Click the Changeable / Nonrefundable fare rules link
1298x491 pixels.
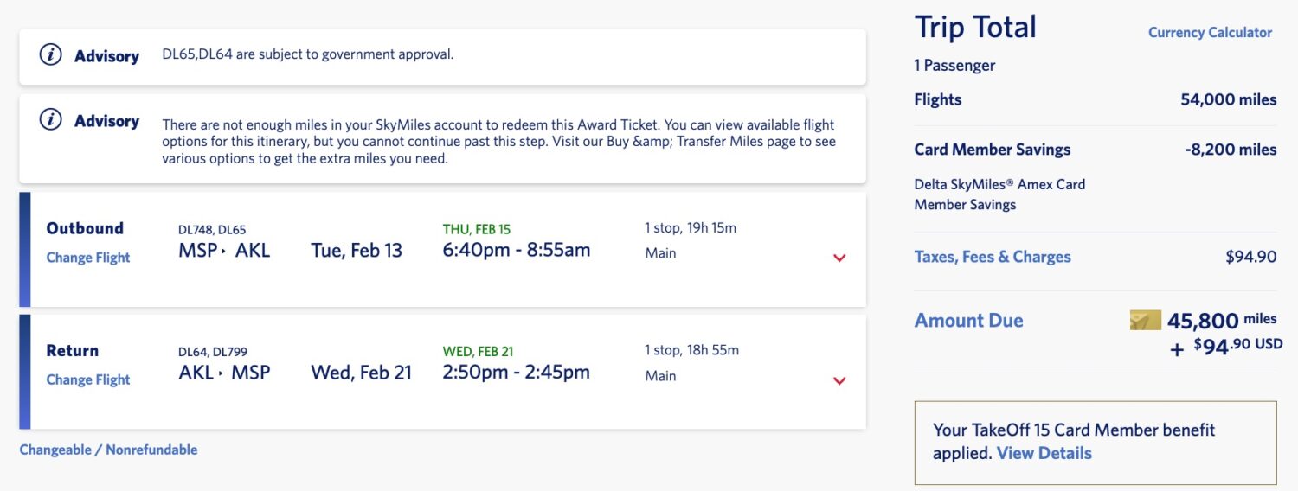point(108,450)
